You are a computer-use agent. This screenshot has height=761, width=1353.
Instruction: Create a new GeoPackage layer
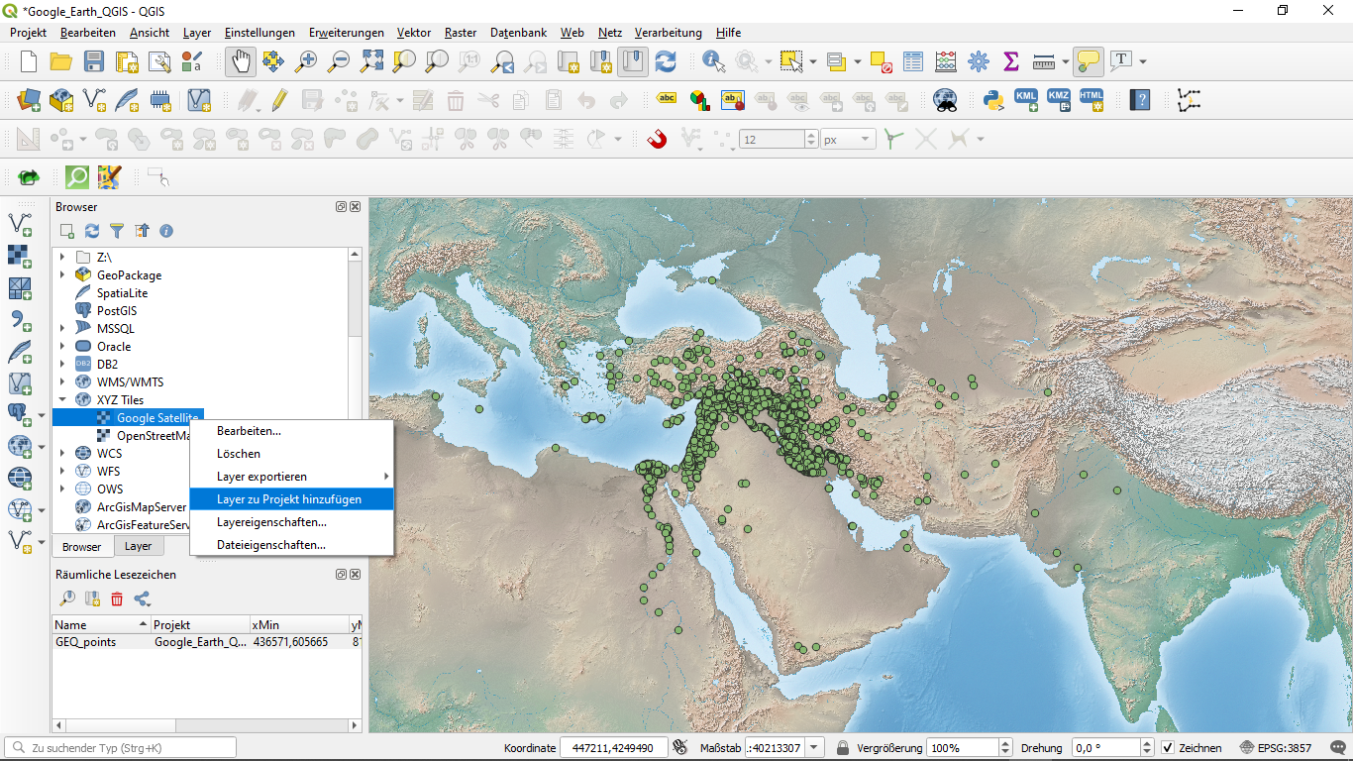pos(61,100)
